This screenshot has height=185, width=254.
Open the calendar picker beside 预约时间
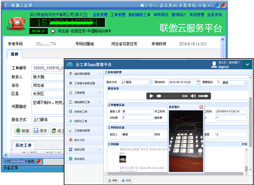[198, 82]
